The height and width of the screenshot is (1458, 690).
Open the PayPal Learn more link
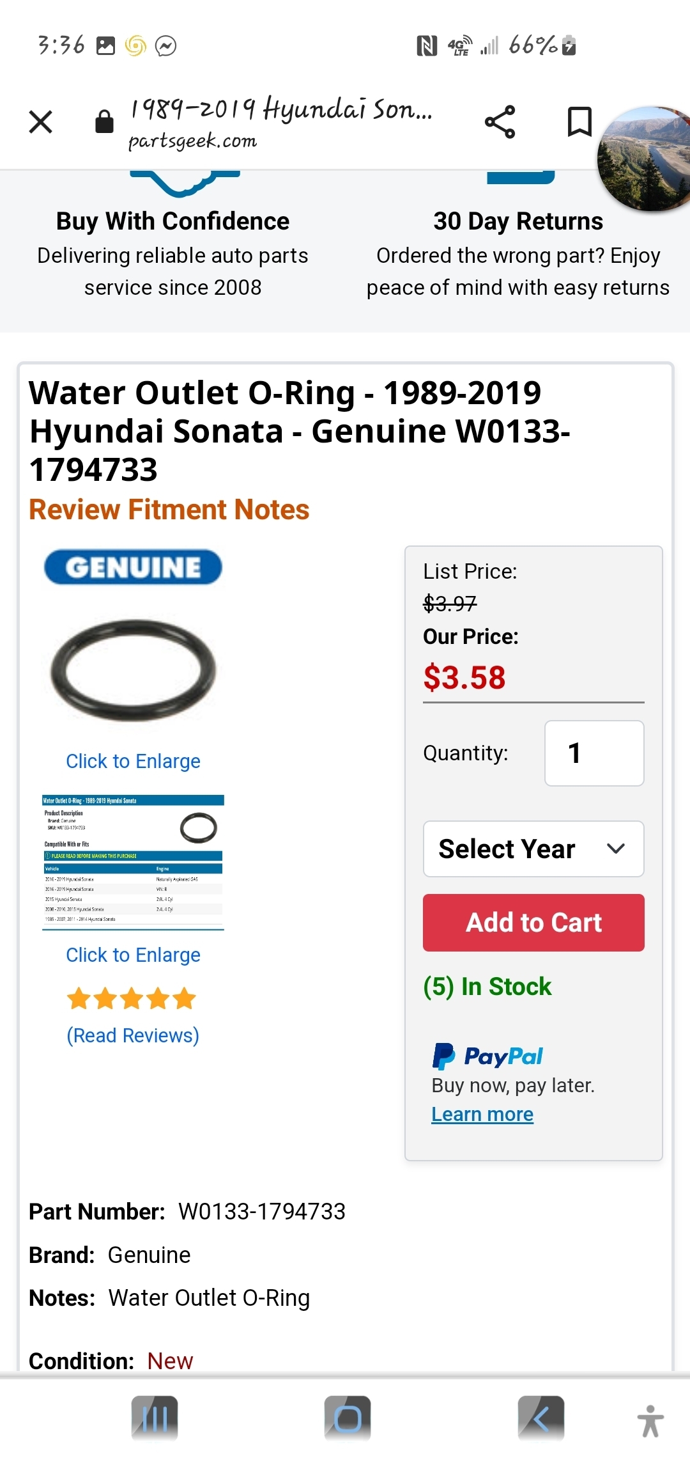(482, 1114)
